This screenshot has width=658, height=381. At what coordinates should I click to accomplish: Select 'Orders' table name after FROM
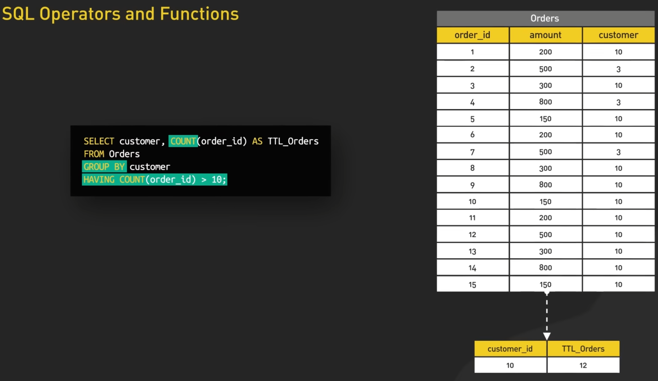tap(124, 154)
